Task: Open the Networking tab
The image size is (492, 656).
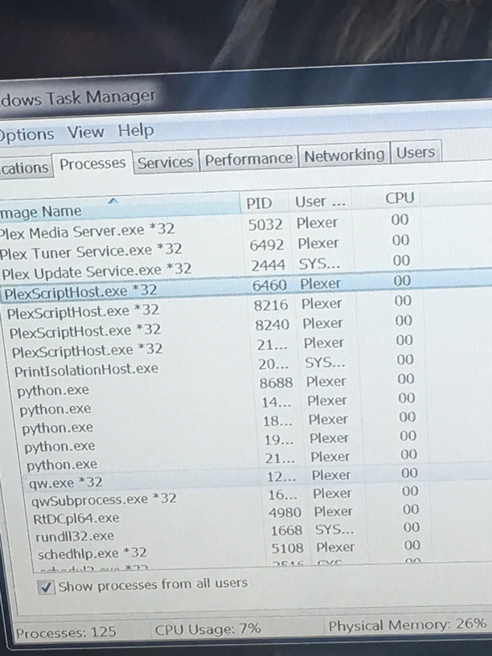Action: pyautogui.click(x=344, y=155)
